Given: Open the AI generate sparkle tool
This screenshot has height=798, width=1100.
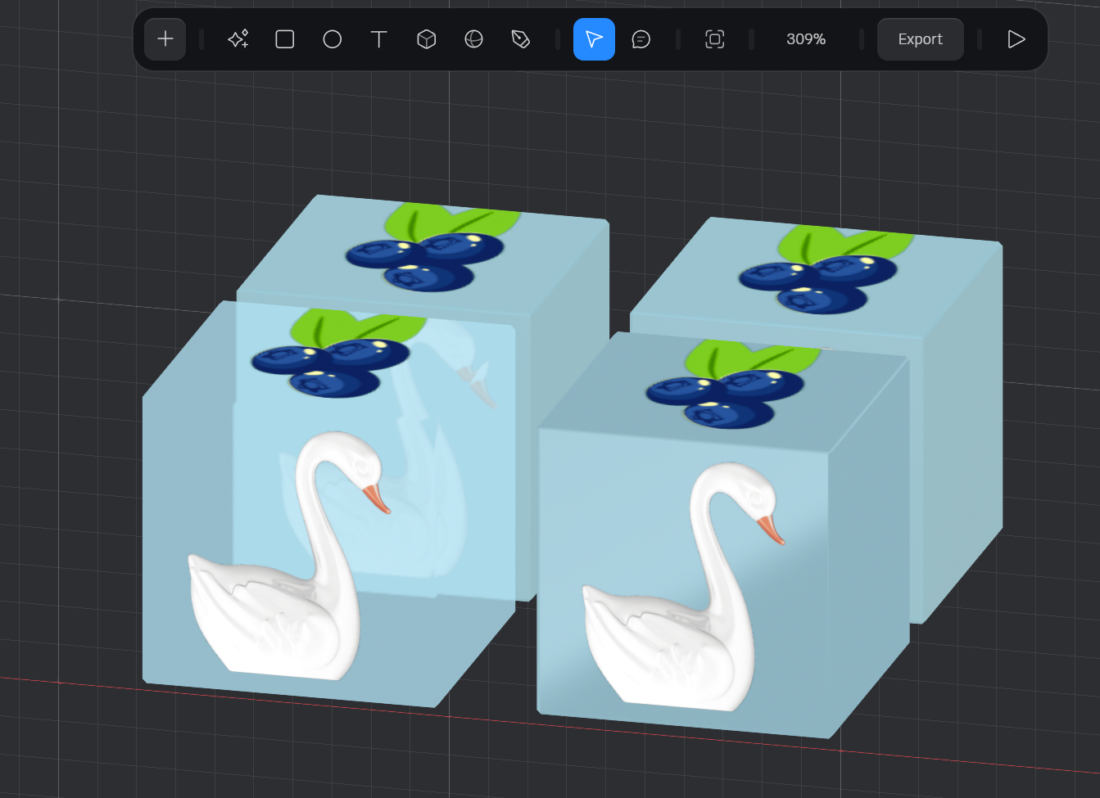Looking at the screenshot, I should point(238,39).
